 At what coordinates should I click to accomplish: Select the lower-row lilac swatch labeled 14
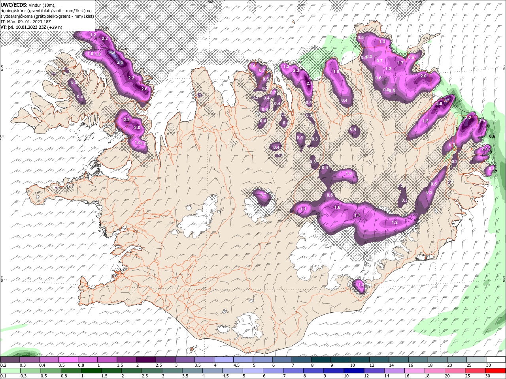395,371
